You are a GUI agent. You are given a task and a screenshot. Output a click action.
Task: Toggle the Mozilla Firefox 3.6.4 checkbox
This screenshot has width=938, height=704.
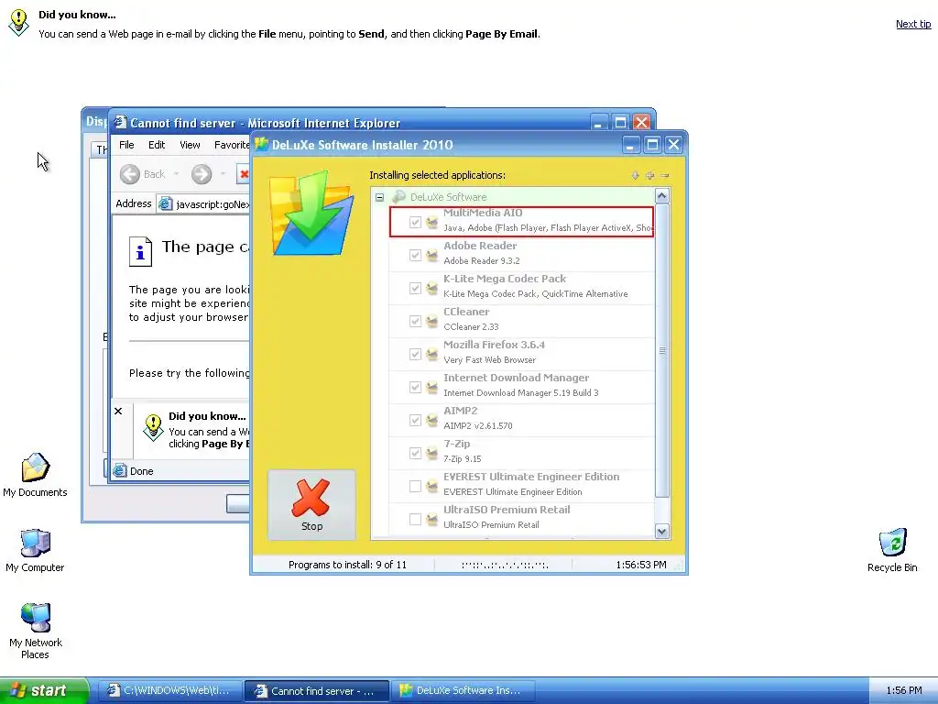tap(415, 354)
